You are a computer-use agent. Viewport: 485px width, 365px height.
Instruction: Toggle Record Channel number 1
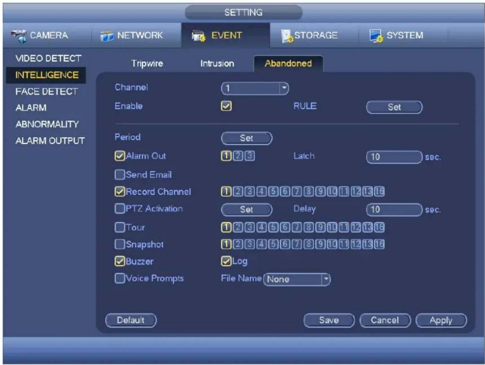226,192
